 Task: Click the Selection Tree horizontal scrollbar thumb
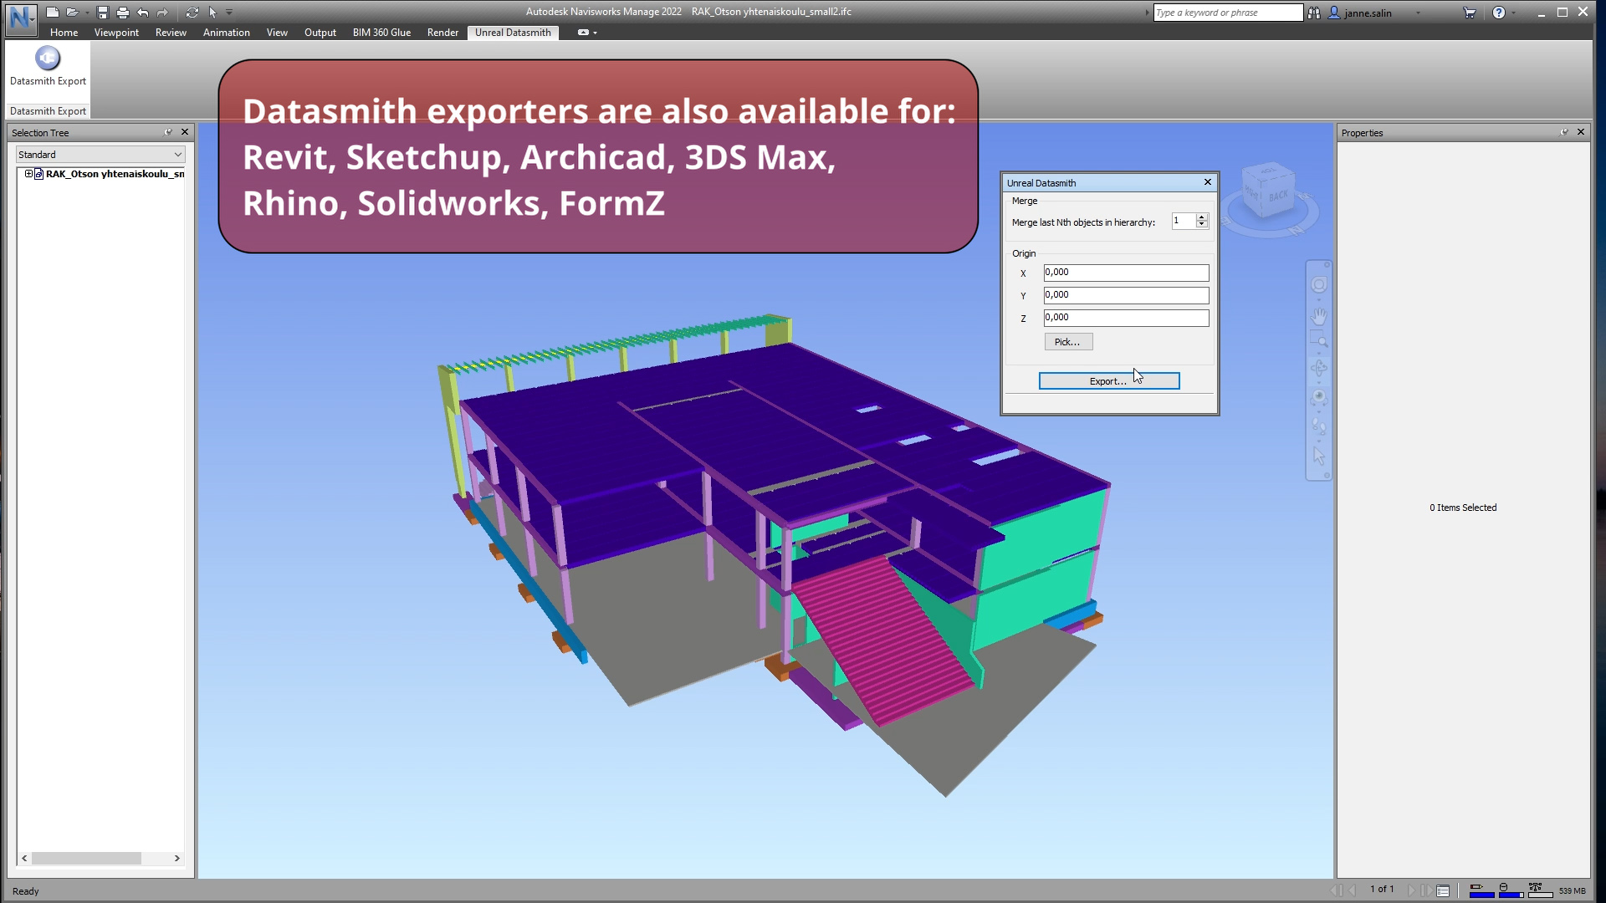[x=86, y=858]
